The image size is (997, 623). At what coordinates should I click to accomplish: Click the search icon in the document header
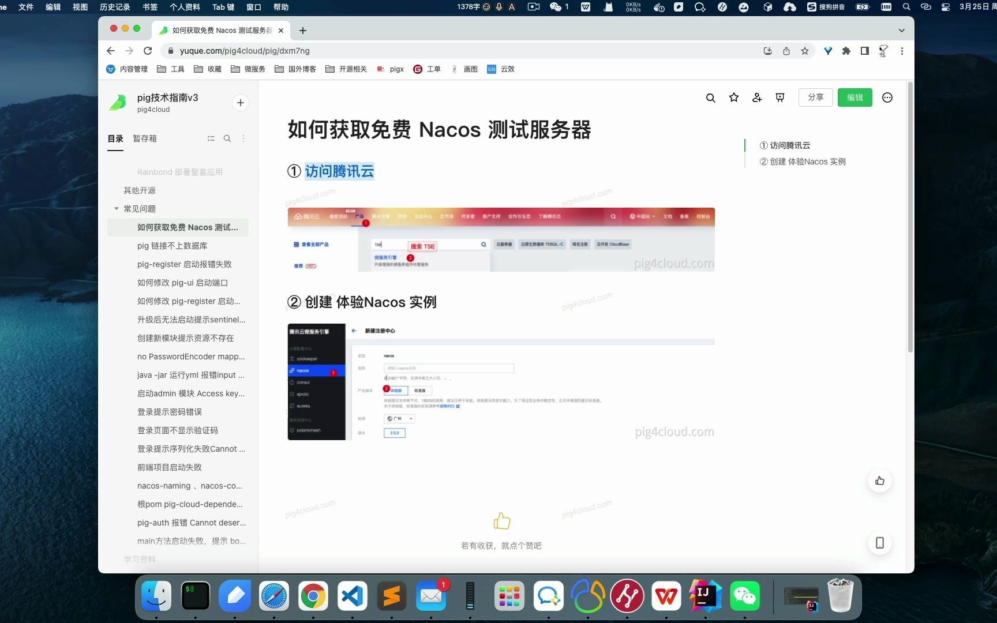point(710,98)
